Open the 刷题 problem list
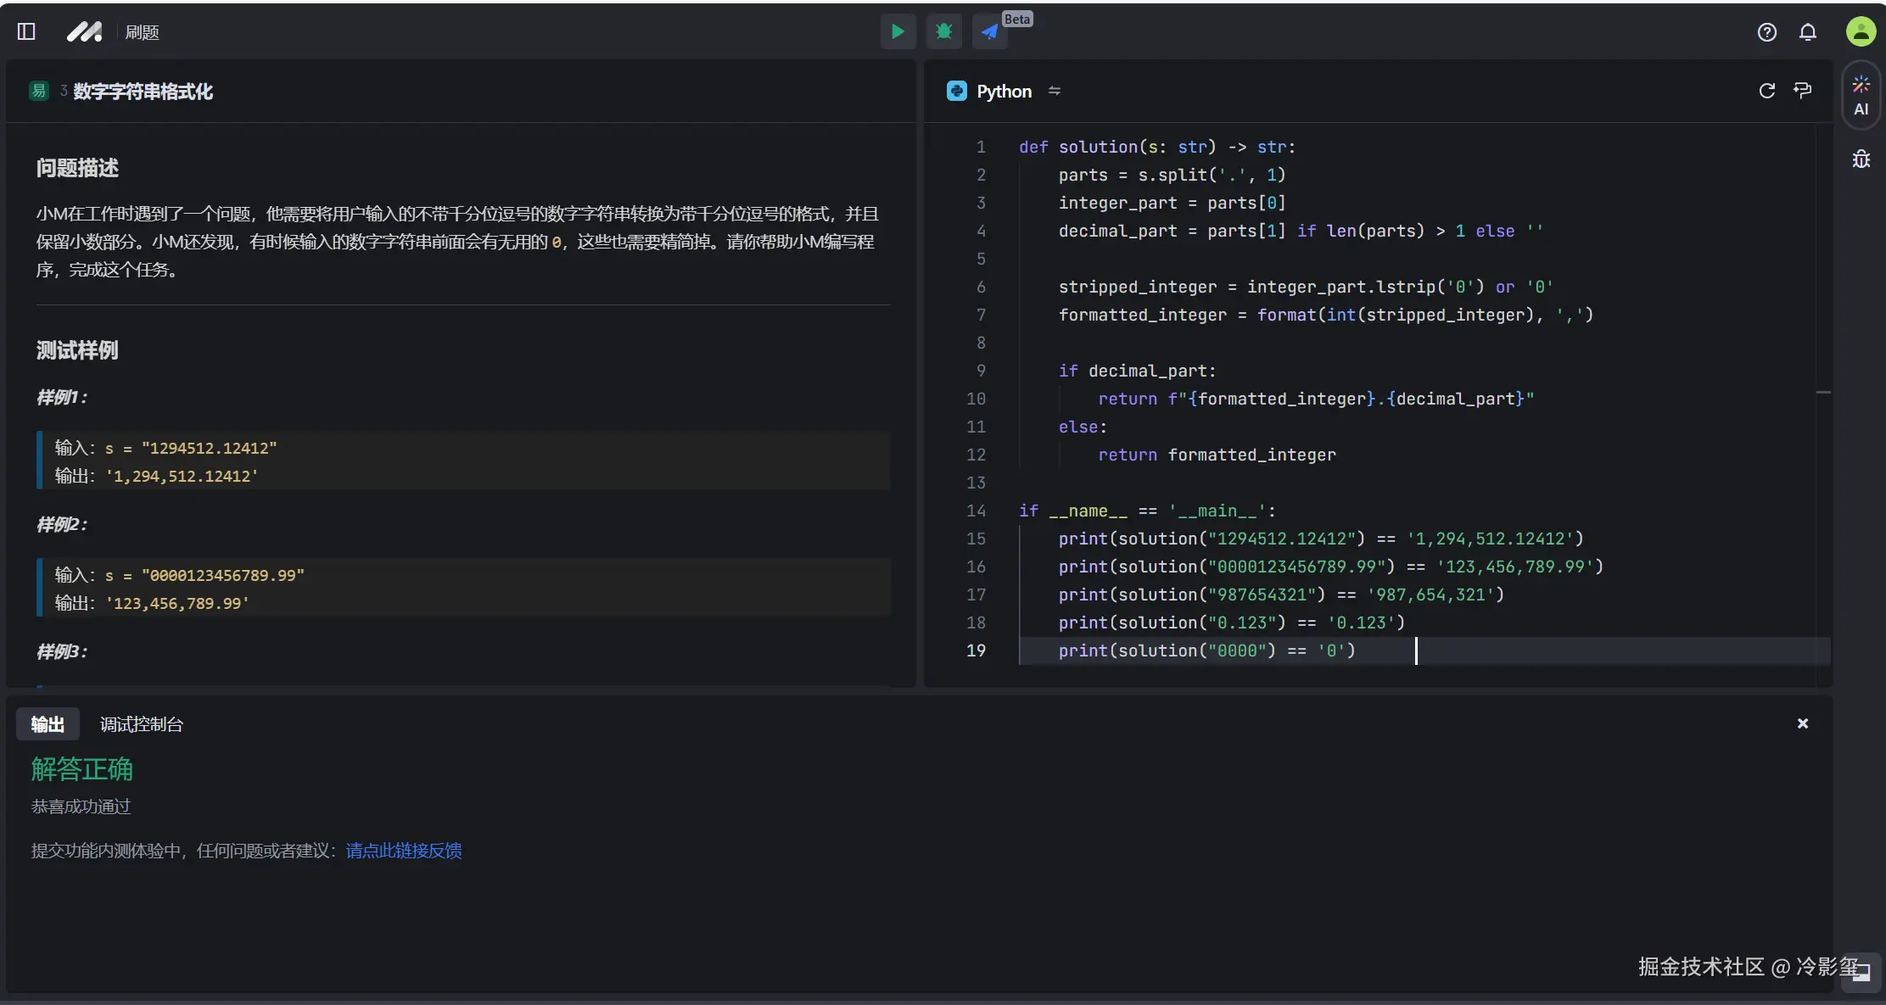This screenshot has height=1005, width=1886. click(x=142, y=32)
